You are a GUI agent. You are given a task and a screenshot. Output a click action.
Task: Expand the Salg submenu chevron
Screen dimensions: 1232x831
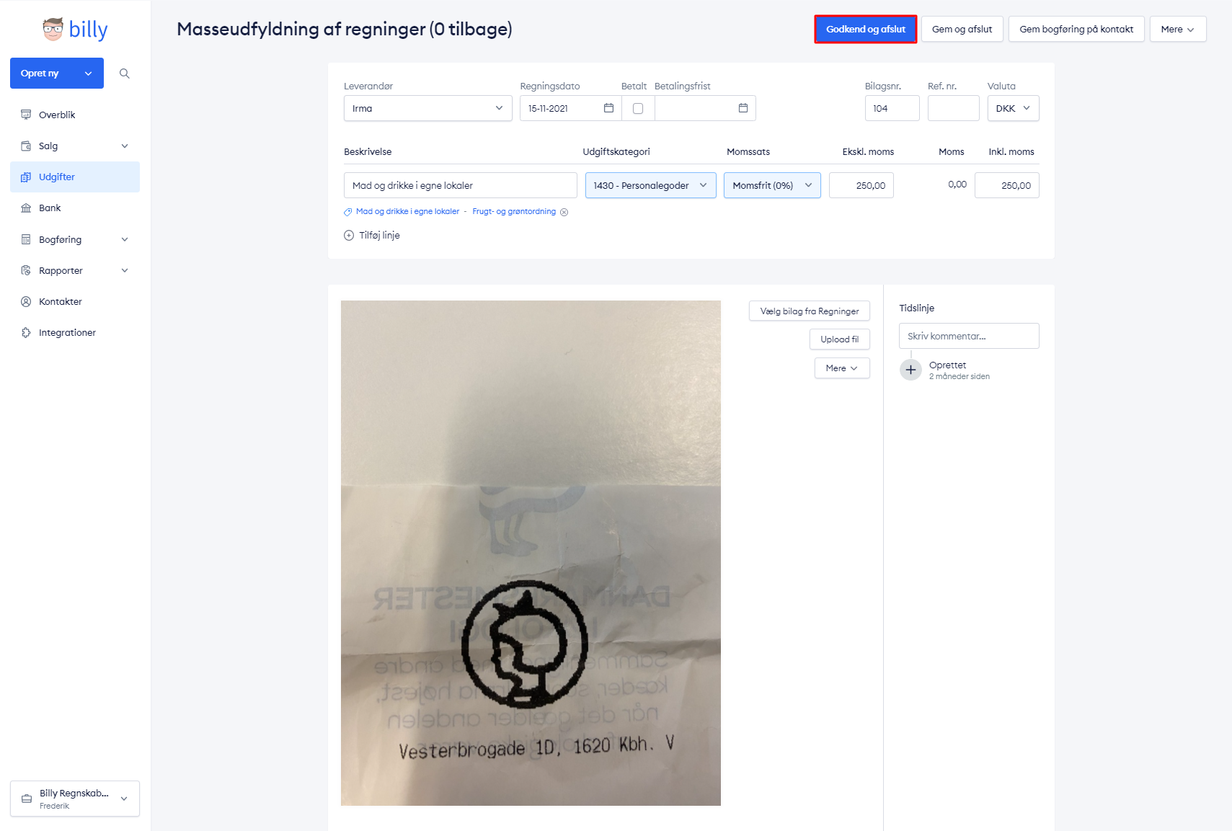click(125, 146)
